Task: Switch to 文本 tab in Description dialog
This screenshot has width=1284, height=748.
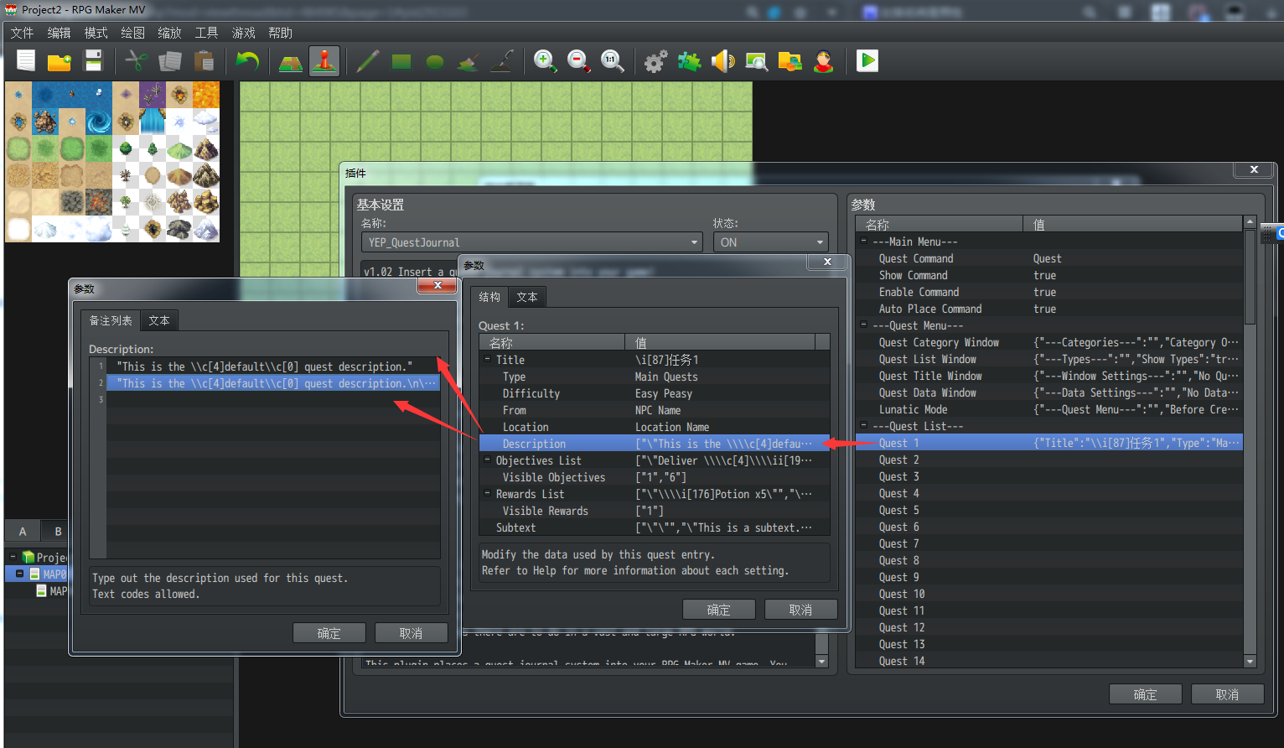Action: (x=159, y=320)
